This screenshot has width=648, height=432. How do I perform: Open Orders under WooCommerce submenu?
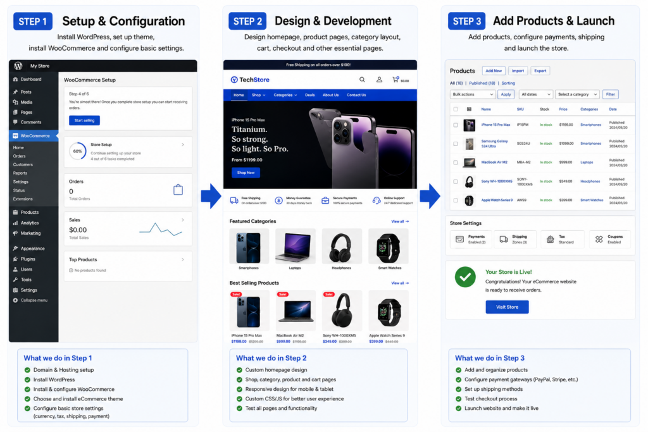point(19,156)
